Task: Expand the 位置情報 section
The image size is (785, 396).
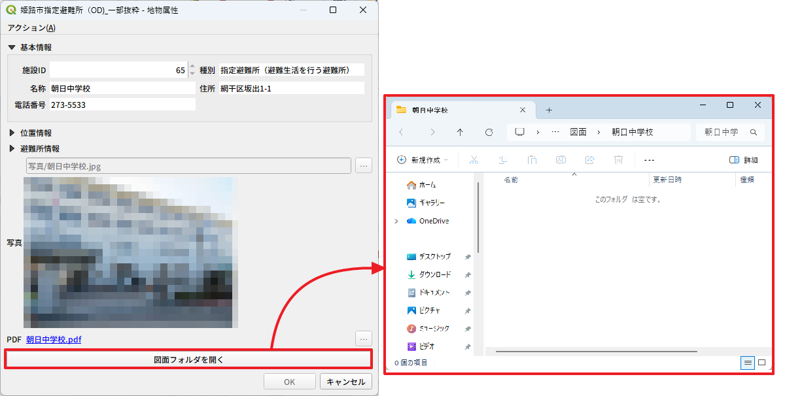Action: pos(12,133)
